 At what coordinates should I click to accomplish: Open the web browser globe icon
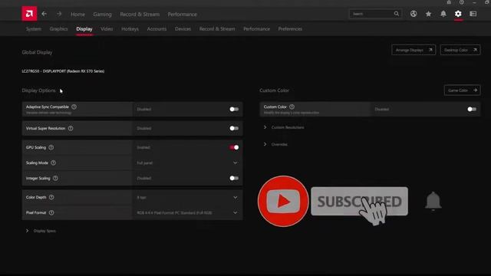pos(414,14)
